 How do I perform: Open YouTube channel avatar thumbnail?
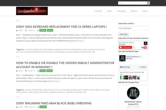tap(146, 43)
